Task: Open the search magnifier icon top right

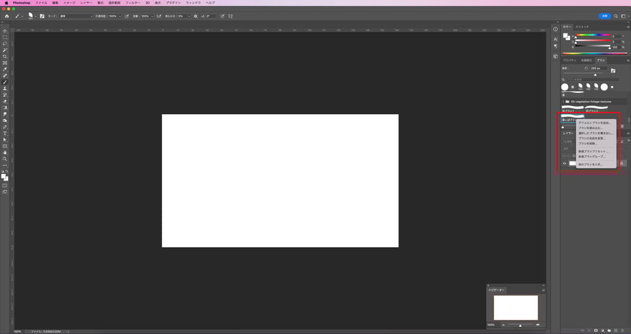Action: tap(616, 16)
